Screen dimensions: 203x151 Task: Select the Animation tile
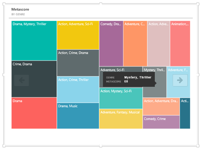[x=180, y=43]
